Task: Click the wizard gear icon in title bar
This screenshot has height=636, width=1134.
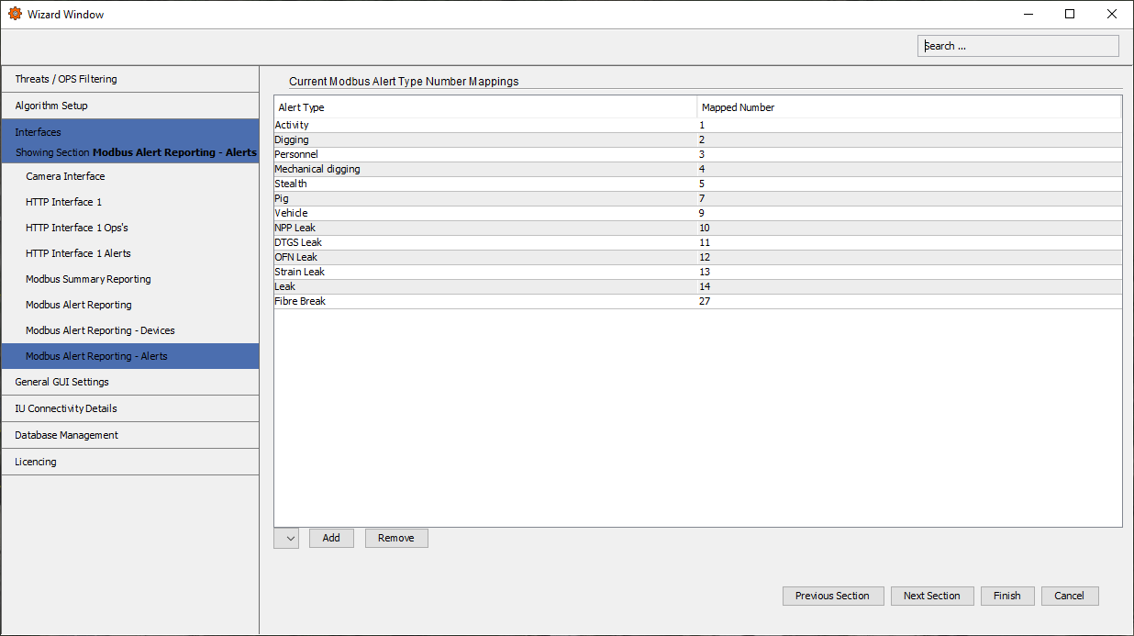Action: [x=13, y=14]
